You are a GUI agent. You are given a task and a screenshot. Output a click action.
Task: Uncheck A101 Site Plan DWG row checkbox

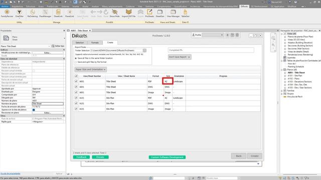[76, 103]
